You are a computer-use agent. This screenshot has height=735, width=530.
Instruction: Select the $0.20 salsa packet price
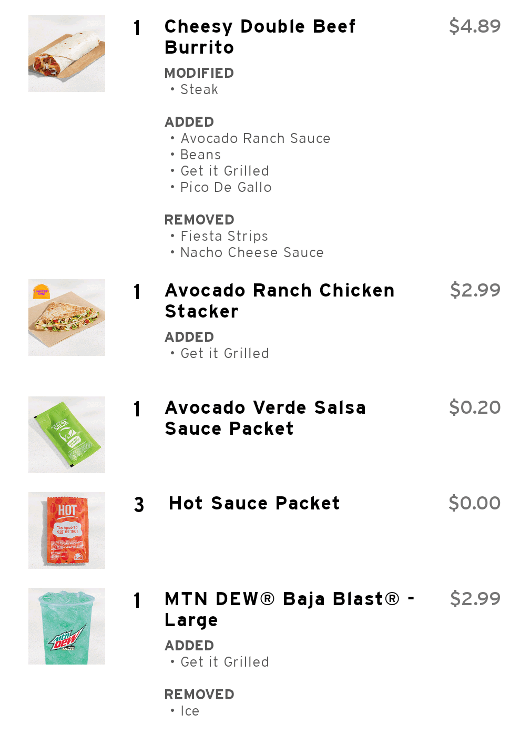(475, 407)
